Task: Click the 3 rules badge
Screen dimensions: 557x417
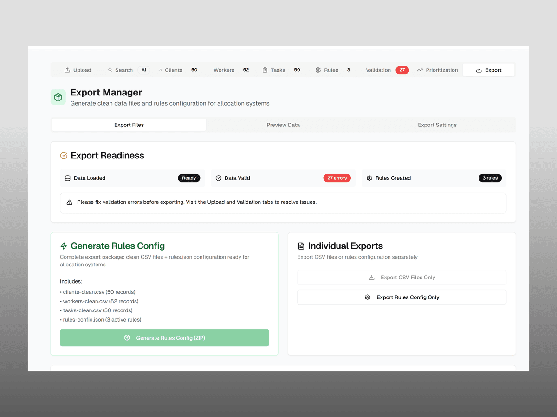Action: tap(490, 178)
